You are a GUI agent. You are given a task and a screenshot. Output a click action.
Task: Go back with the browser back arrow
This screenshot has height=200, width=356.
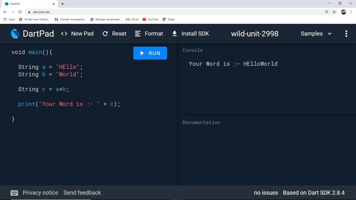5,12
